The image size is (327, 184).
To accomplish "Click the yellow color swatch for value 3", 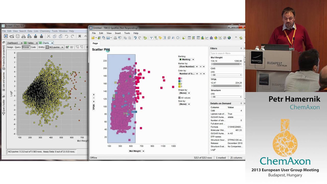I will click(x=179, y=86).
